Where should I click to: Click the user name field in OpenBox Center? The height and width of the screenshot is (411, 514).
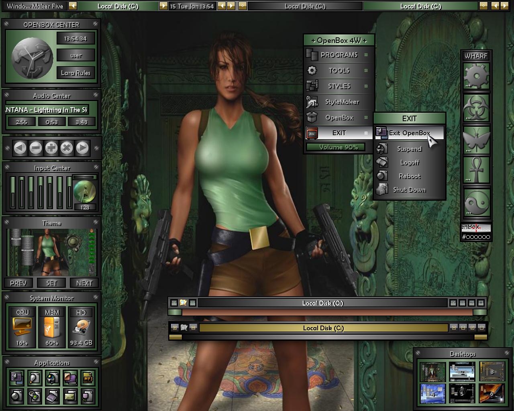(x=76, y=55)
